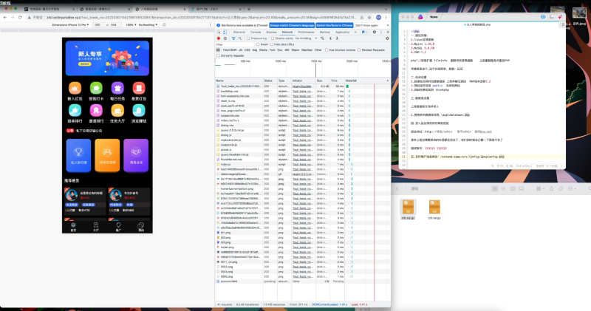Toggle the device toolbar icon

coord(225,32)
